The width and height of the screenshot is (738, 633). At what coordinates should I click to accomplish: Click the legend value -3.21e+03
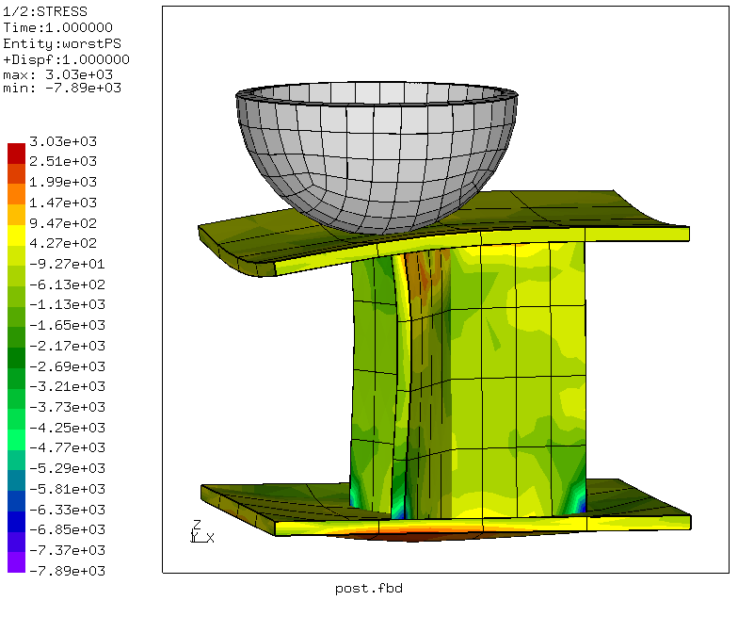coord(68,386)
